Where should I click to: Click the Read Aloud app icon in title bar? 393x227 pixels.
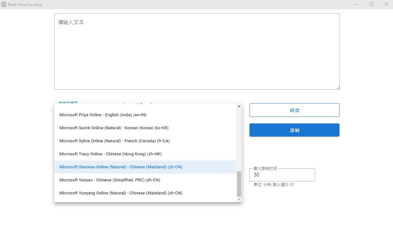(4, 5)
